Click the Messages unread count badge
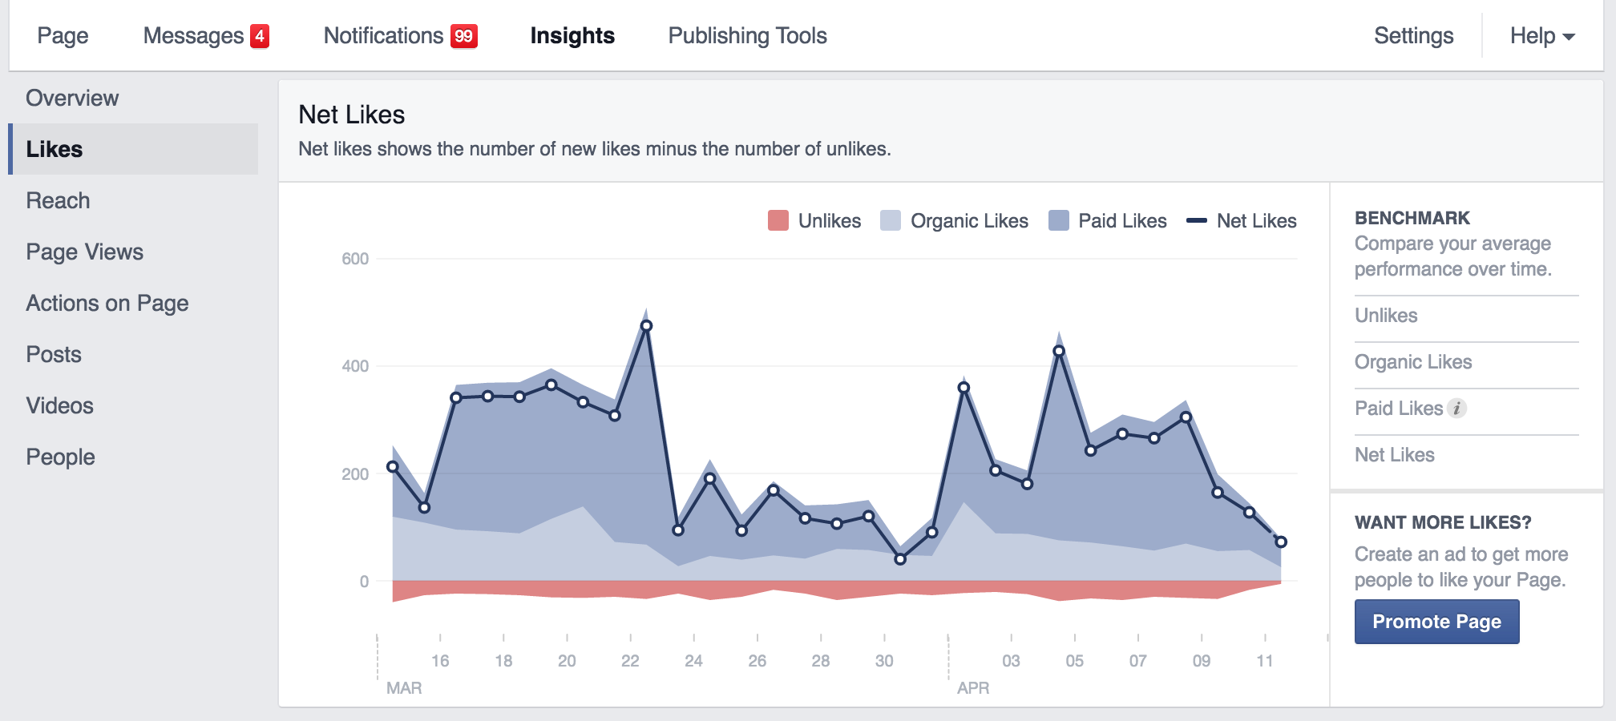 [x=259, y=36]
